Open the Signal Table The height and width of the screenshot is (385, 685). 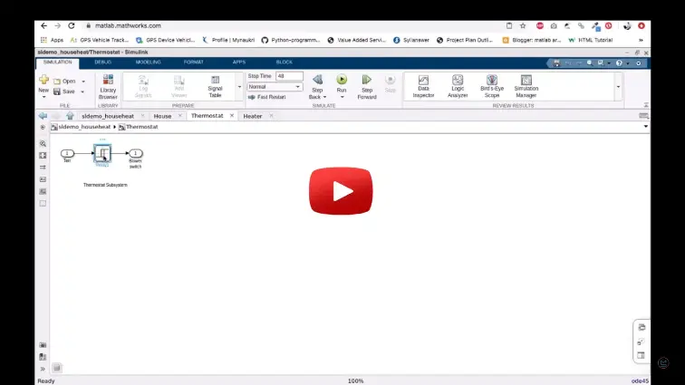[215, 84]
